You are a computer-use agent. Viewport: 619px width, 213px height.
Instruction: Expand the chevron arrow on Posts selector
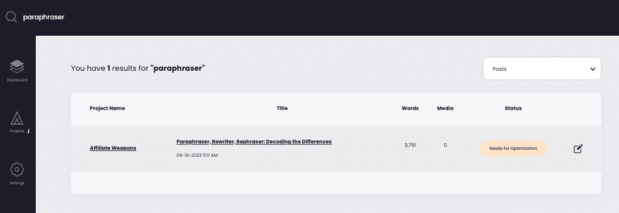click(593, 69)
